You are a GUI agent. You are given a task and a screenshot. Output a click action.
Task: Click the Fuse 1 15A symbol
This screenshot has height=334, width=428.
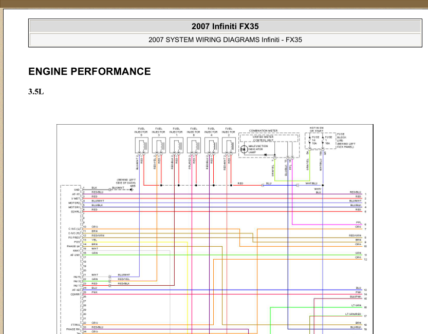(x=323, y=140)
